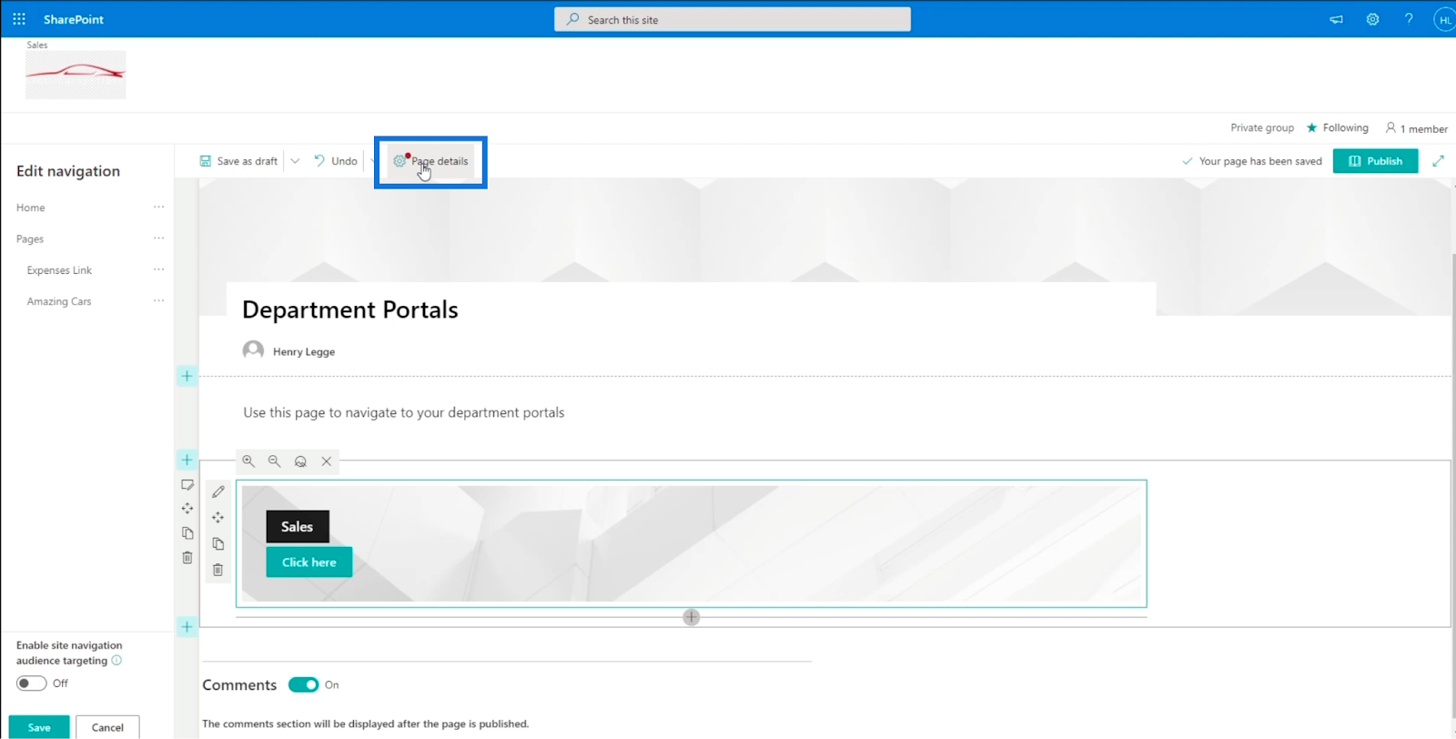
Task: Add a web part below the image
Action: (x=692, y=617)
